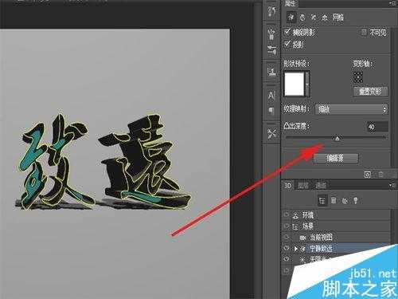Filter 3D panel by lights bulb icon

[x=356, y=200]
